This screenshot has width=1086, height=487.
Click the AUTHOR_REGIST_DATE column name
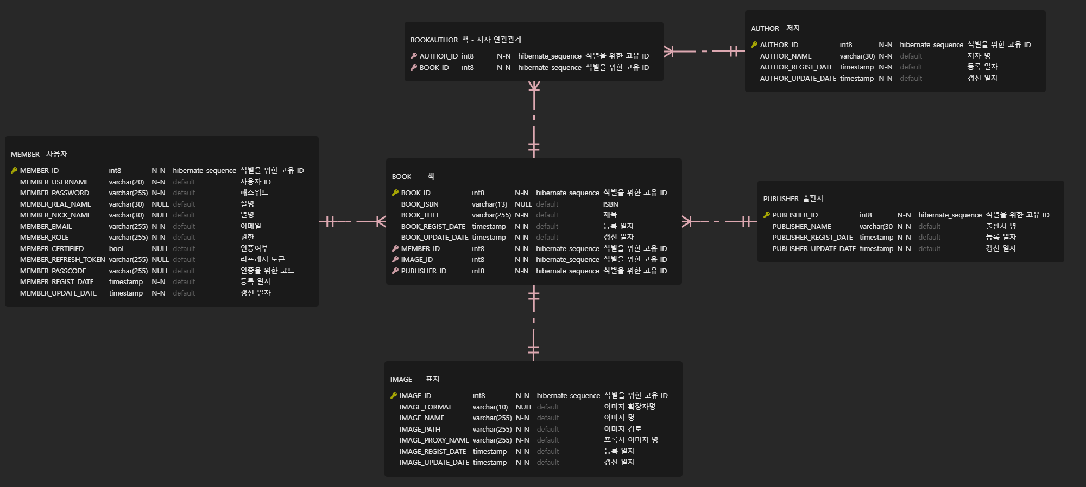coord(797,67)
